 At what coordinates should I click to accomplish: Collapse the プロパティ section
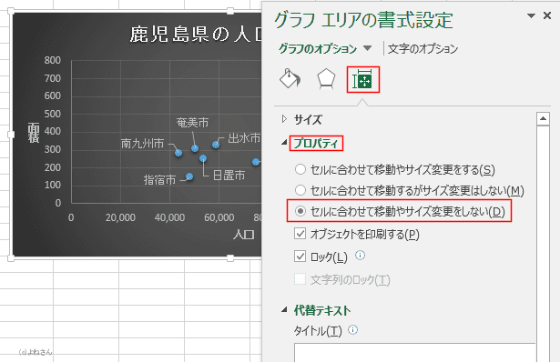pos(316,144)
